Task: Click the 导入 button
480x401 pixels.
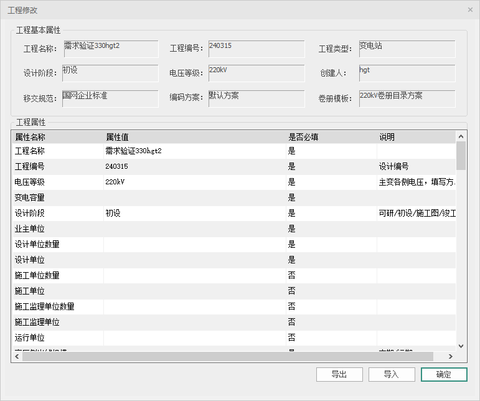Action: click(x=392, y=374)
